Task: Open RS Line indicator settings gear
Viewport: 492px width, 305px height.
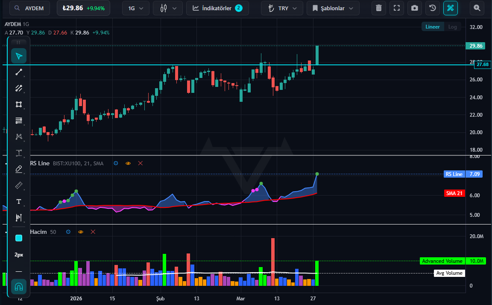Action: [116, 163]
